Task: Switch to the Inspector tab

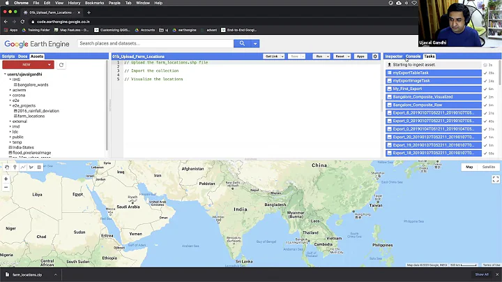Action: click(394, 57)
